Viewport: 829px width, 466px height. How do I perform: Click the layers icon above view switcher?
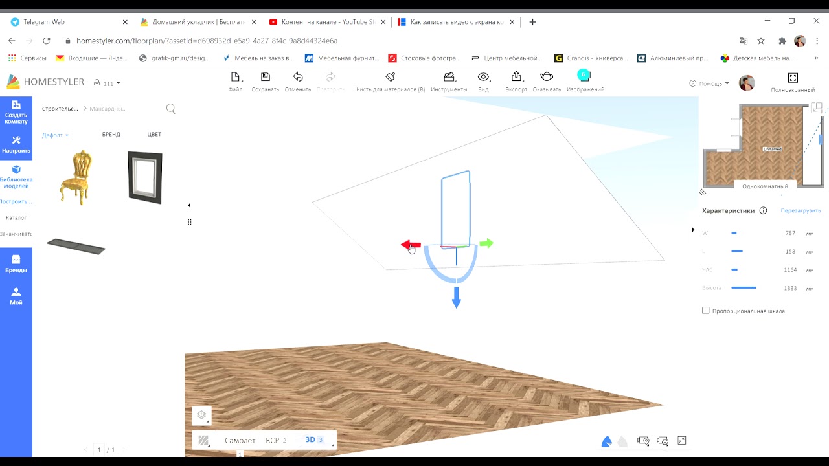tap(201, 415)
